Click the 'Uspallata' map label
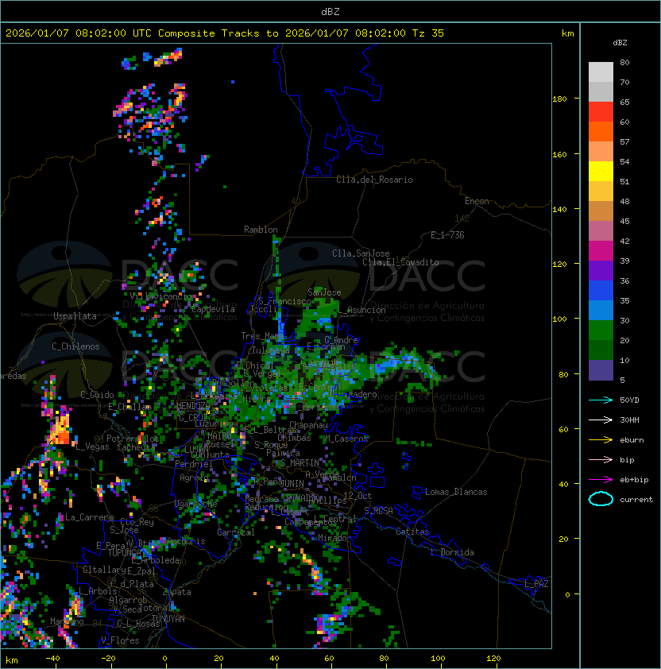Image resolution: width=661 pixels, height=669 pixels. coord(75,316)
